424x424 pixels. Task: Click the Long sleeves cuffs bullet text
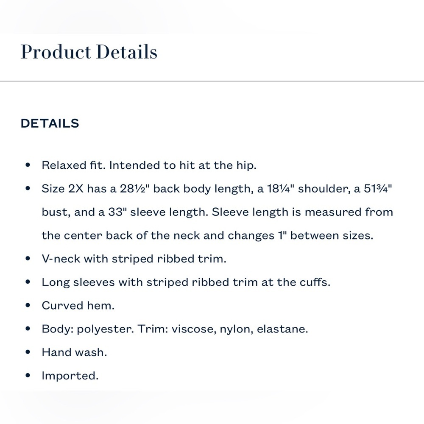[x=186, y=282]
